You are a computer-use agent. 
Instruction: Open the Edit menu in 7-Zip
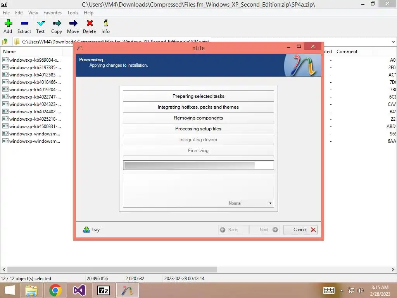pyautogui.click(x=19, y=13)
